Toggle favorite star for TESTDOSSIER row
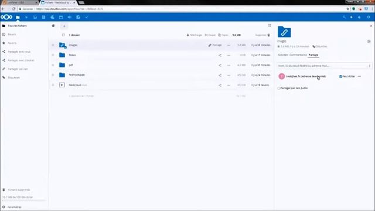This screenshot has width=375, height=211. [53, 75]
